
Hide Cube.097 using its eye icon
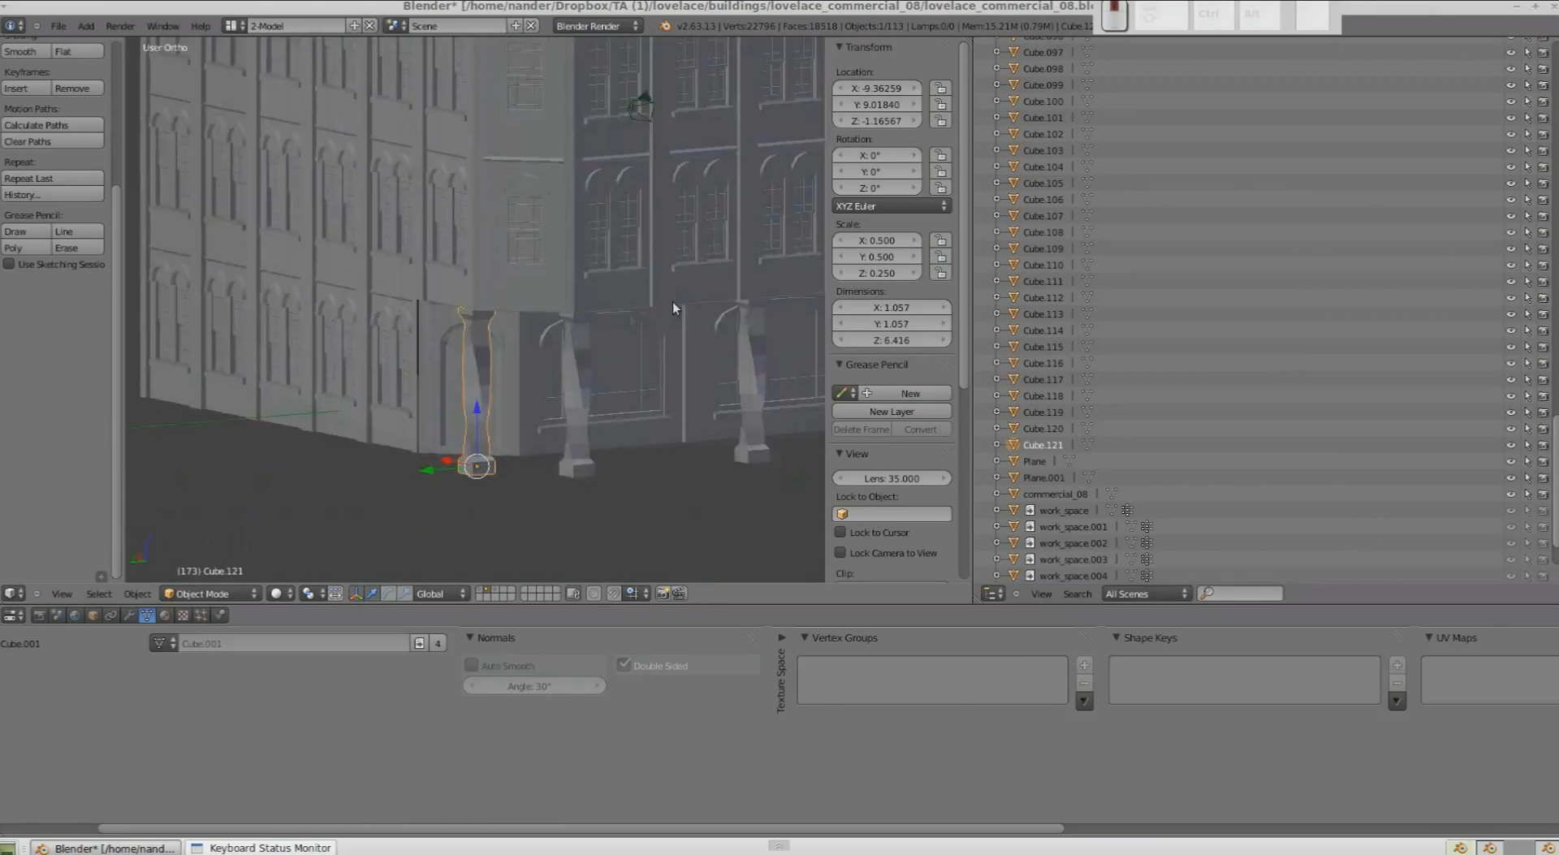[1510, 53]
